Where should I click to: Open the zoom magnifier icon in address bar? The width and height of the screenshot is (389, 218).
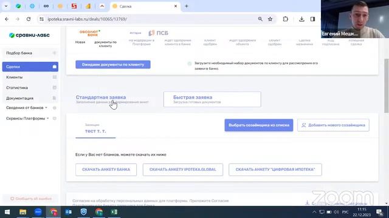point(260,19)
